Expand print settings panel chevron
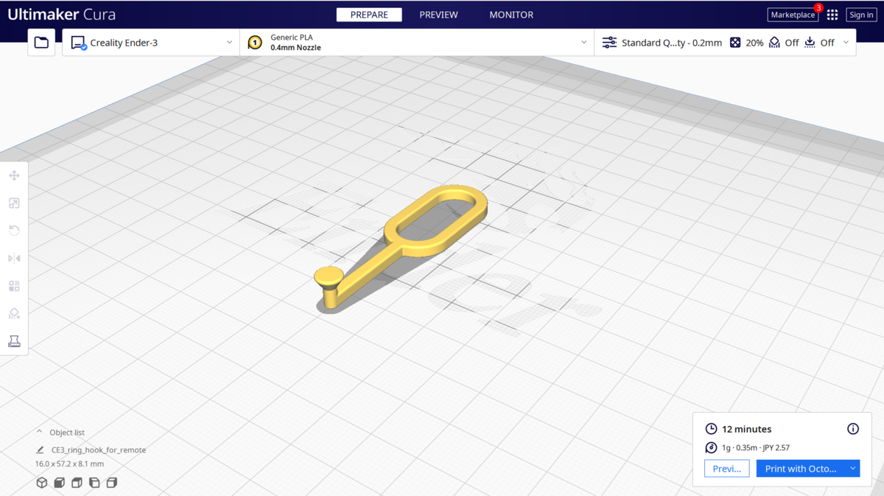This screenshot has width=884, height=496. click(x=846, y=43)
